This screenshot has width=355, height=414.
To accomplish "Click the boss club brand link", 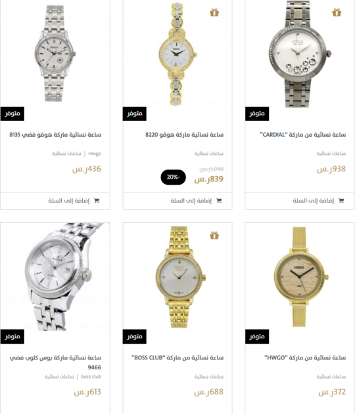I will (x=91, y=377).
